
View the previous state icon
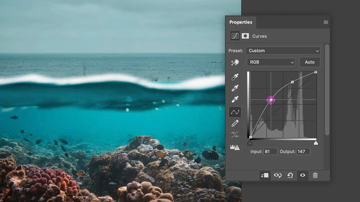(x=278, y=175)
